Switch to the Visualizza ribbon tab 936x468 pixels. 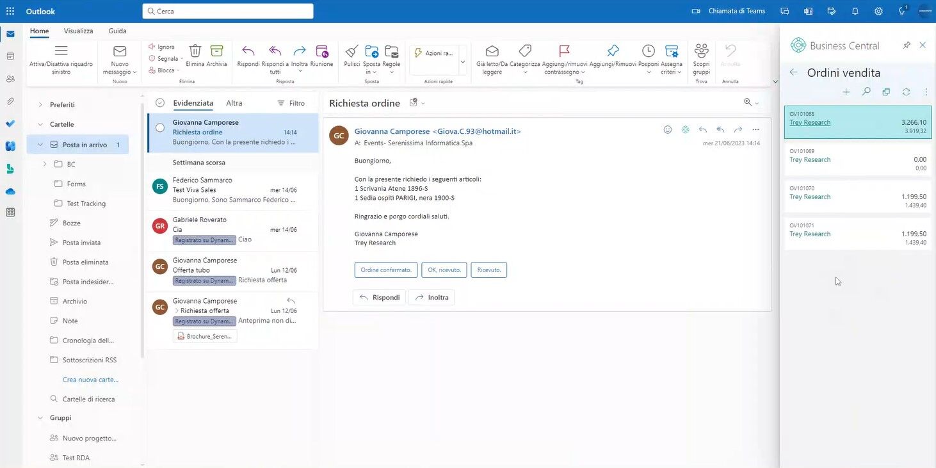point(78,31)
